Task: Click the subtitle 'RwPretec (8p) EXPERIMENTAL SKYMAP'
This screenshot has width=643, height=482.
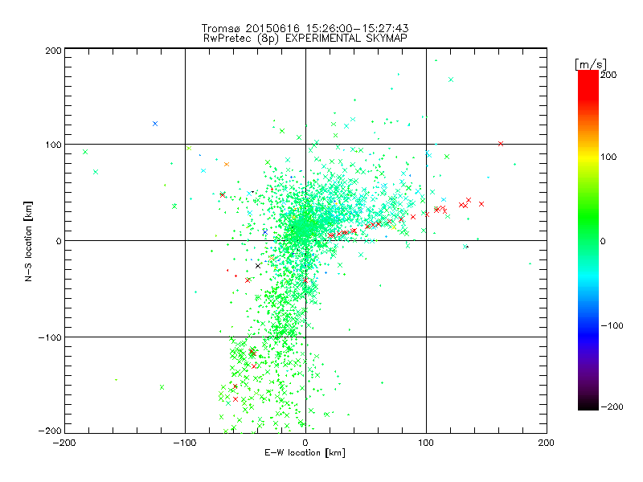Action: (305, 39)
